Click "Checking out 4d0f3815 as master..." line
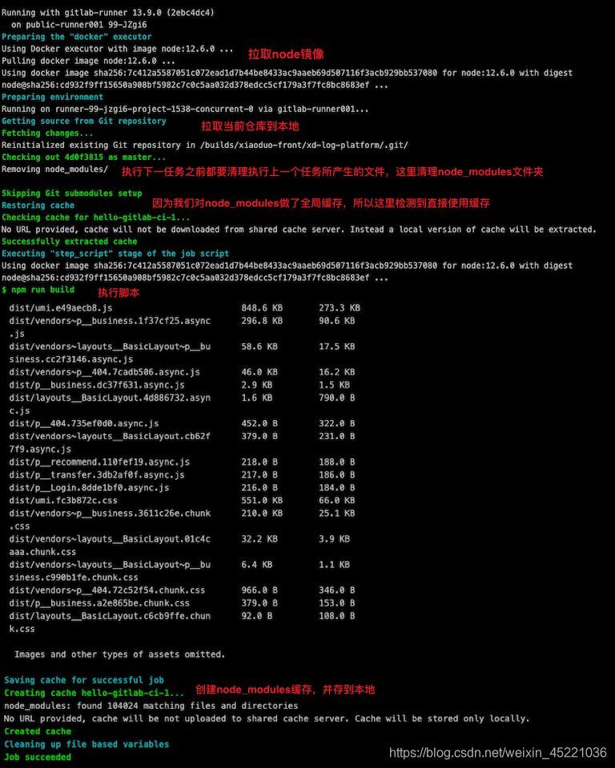The height and width of the screenshot is (768, 615). 84,158
